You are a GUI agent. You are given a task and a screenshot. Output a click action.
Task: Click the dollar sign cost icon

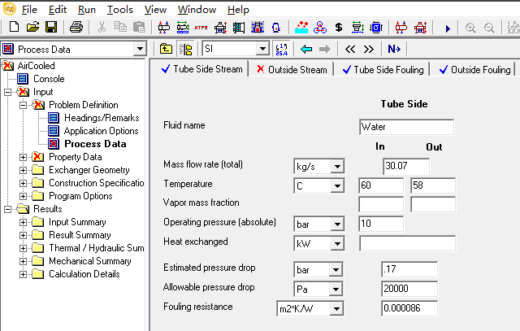point(339,27)
